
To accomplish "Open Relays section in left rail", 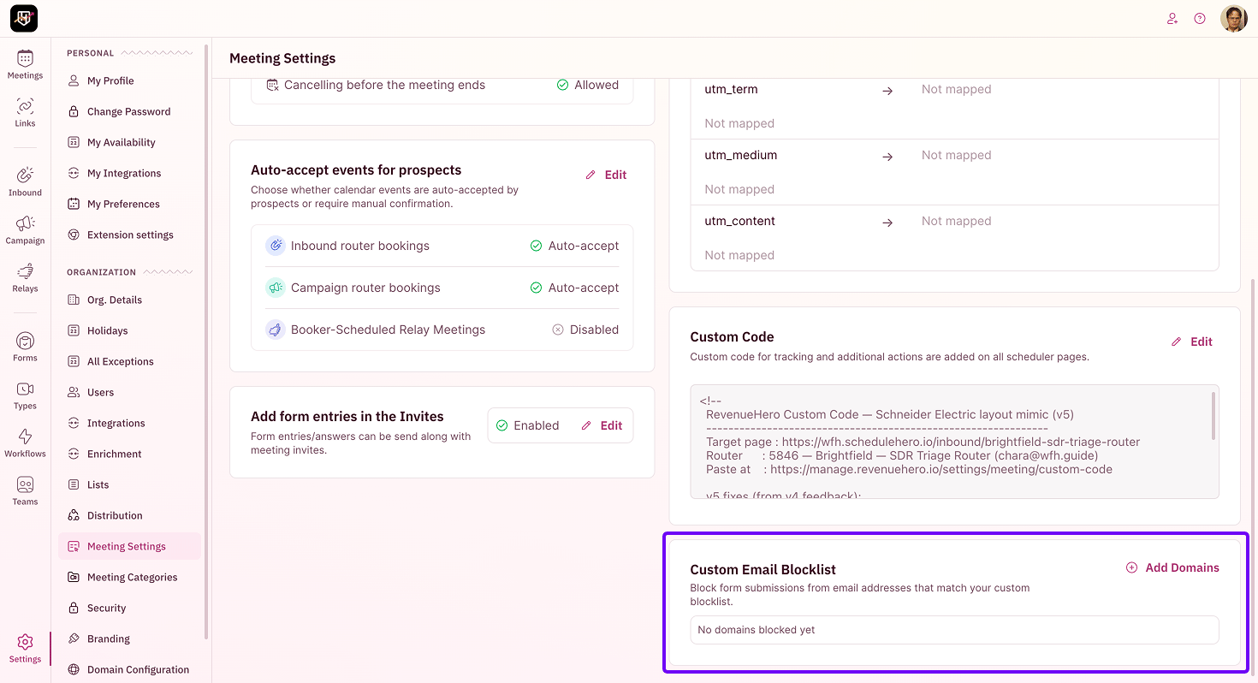I will 25,277.
